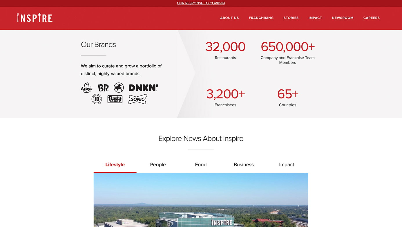Click the Sonic brand logo

click(x=137, y=99)
